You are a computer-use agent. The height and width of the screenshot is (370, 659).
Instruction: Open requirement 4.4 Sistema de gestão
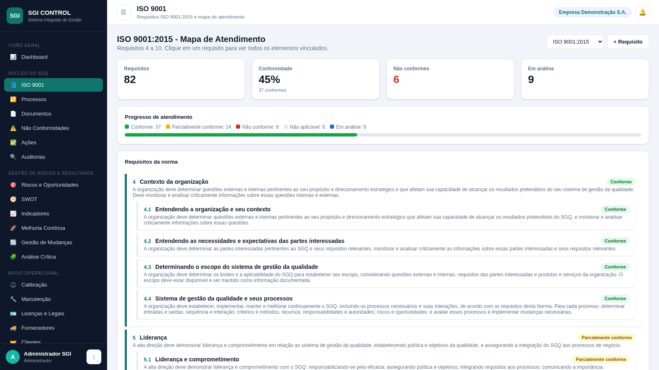pos(386,305)
